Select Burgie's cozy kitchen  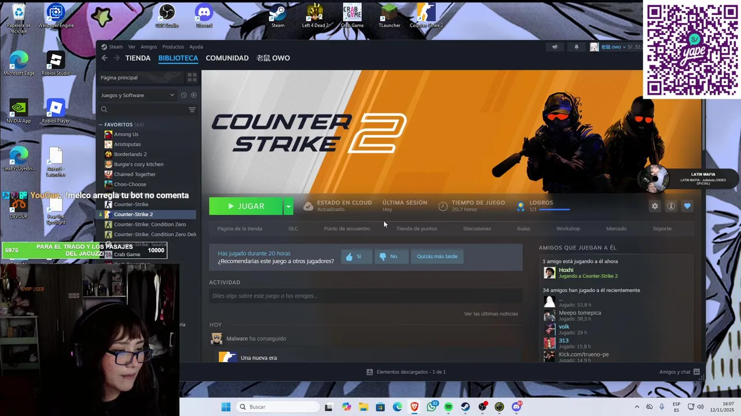point(138,164)
